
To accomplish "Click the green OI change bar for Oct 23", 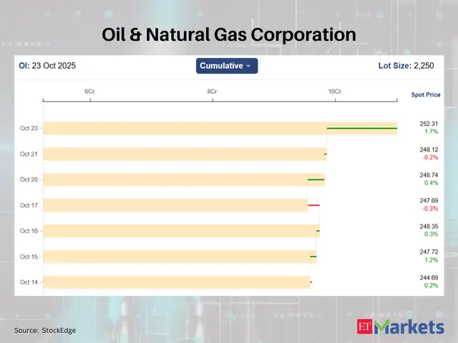I will coord(361,129).
